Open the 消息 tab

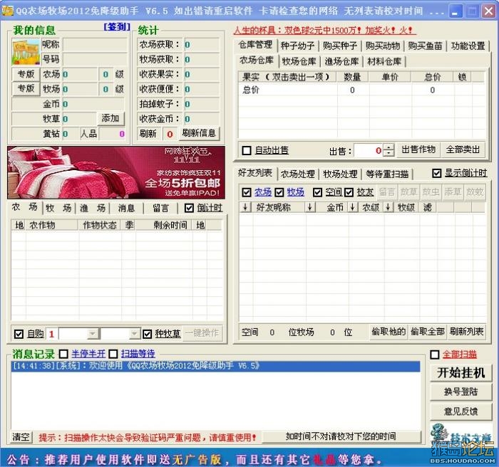[126, 209]
